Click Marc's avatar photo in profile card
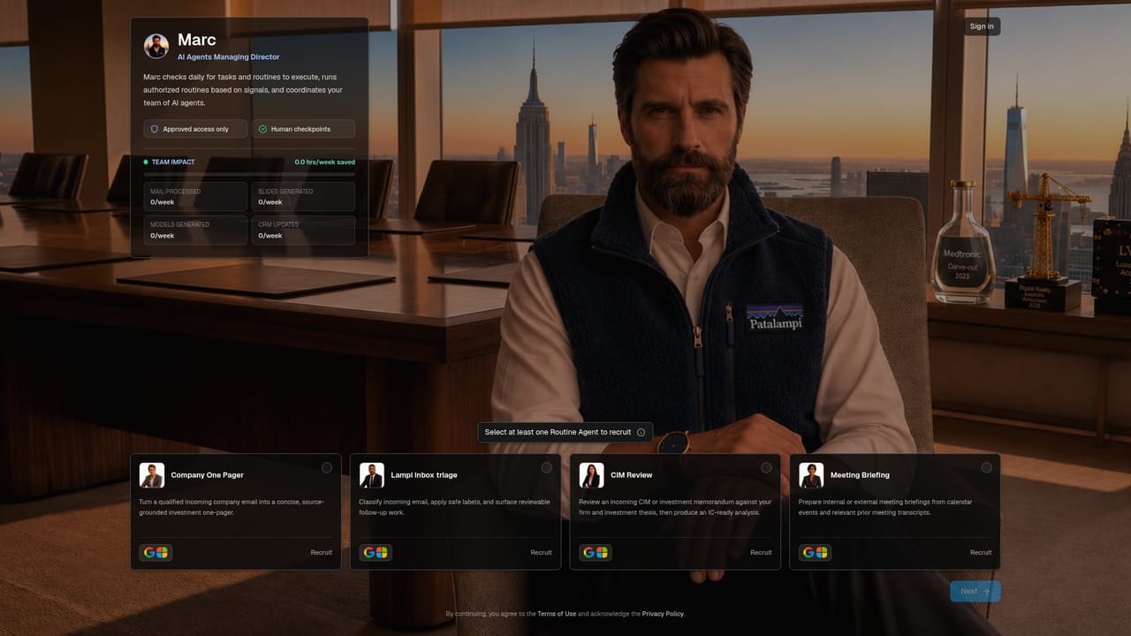 [156, 46]
